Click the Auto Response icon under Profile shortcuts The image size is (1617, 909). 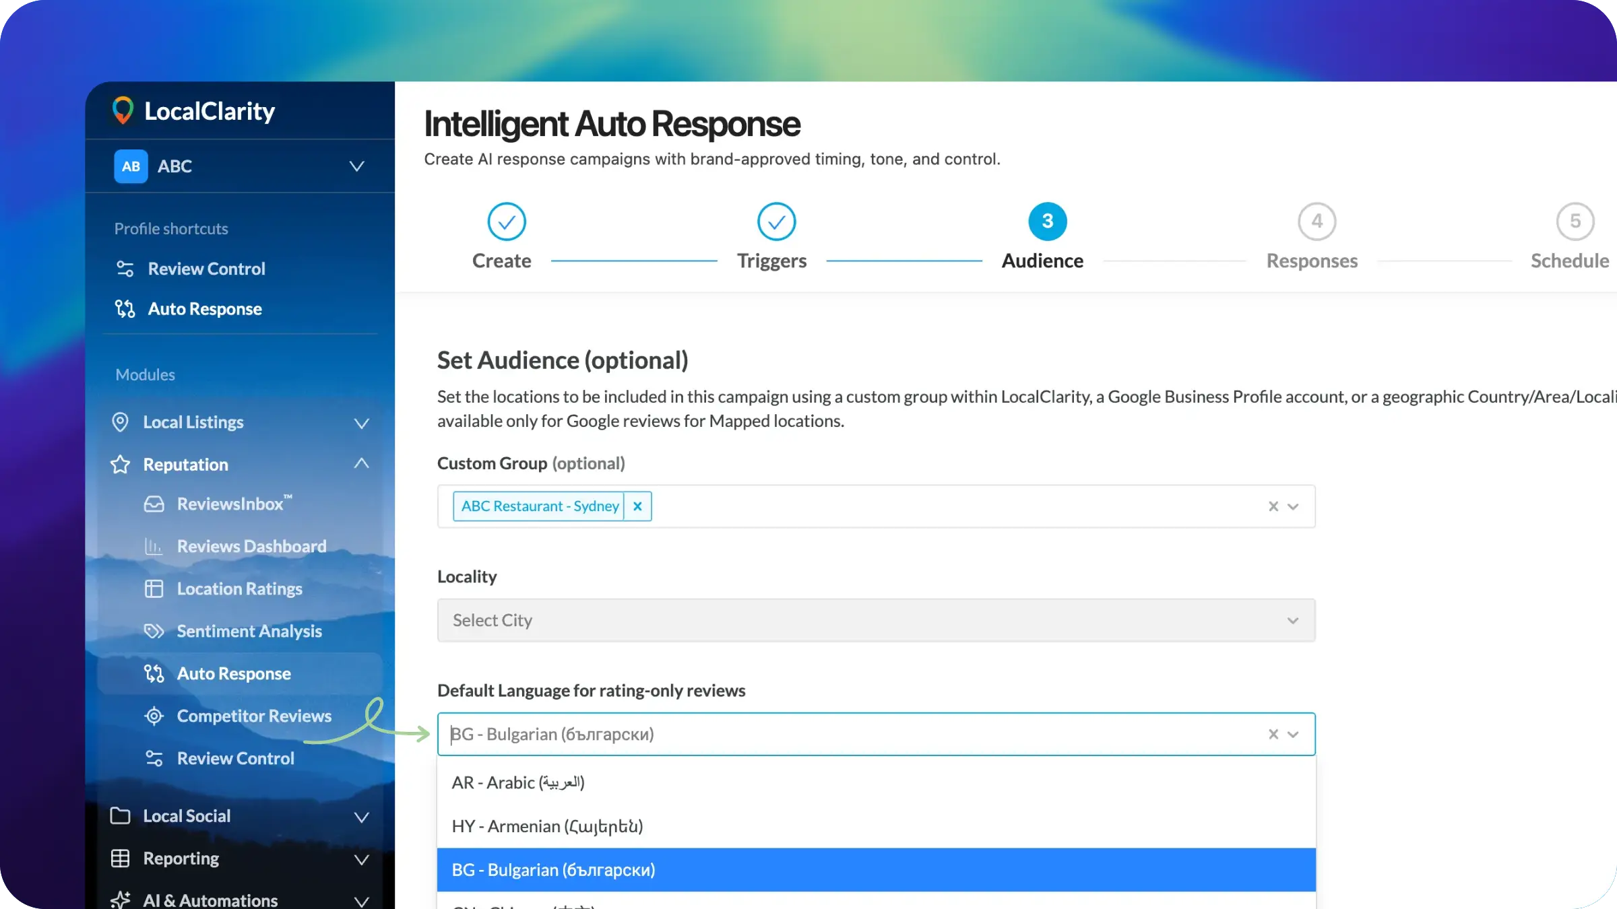pyautogui.click(x=125, y=309)
